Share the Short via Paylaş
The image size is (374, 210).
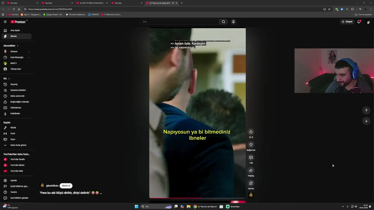[251, 170]
